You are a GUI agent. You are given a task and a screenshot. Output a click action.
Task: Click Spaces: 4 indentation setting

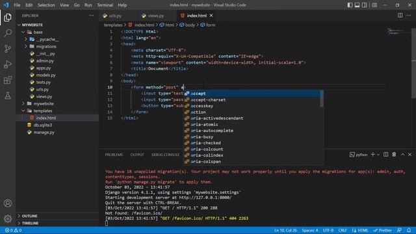(x=309, y=230)
